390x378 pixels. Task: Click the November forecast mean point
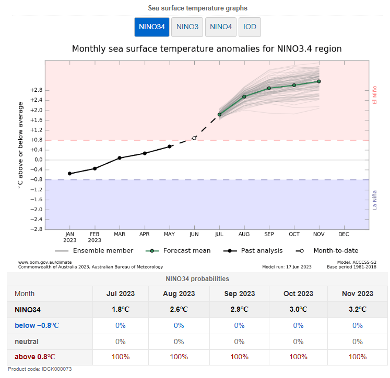319,81
